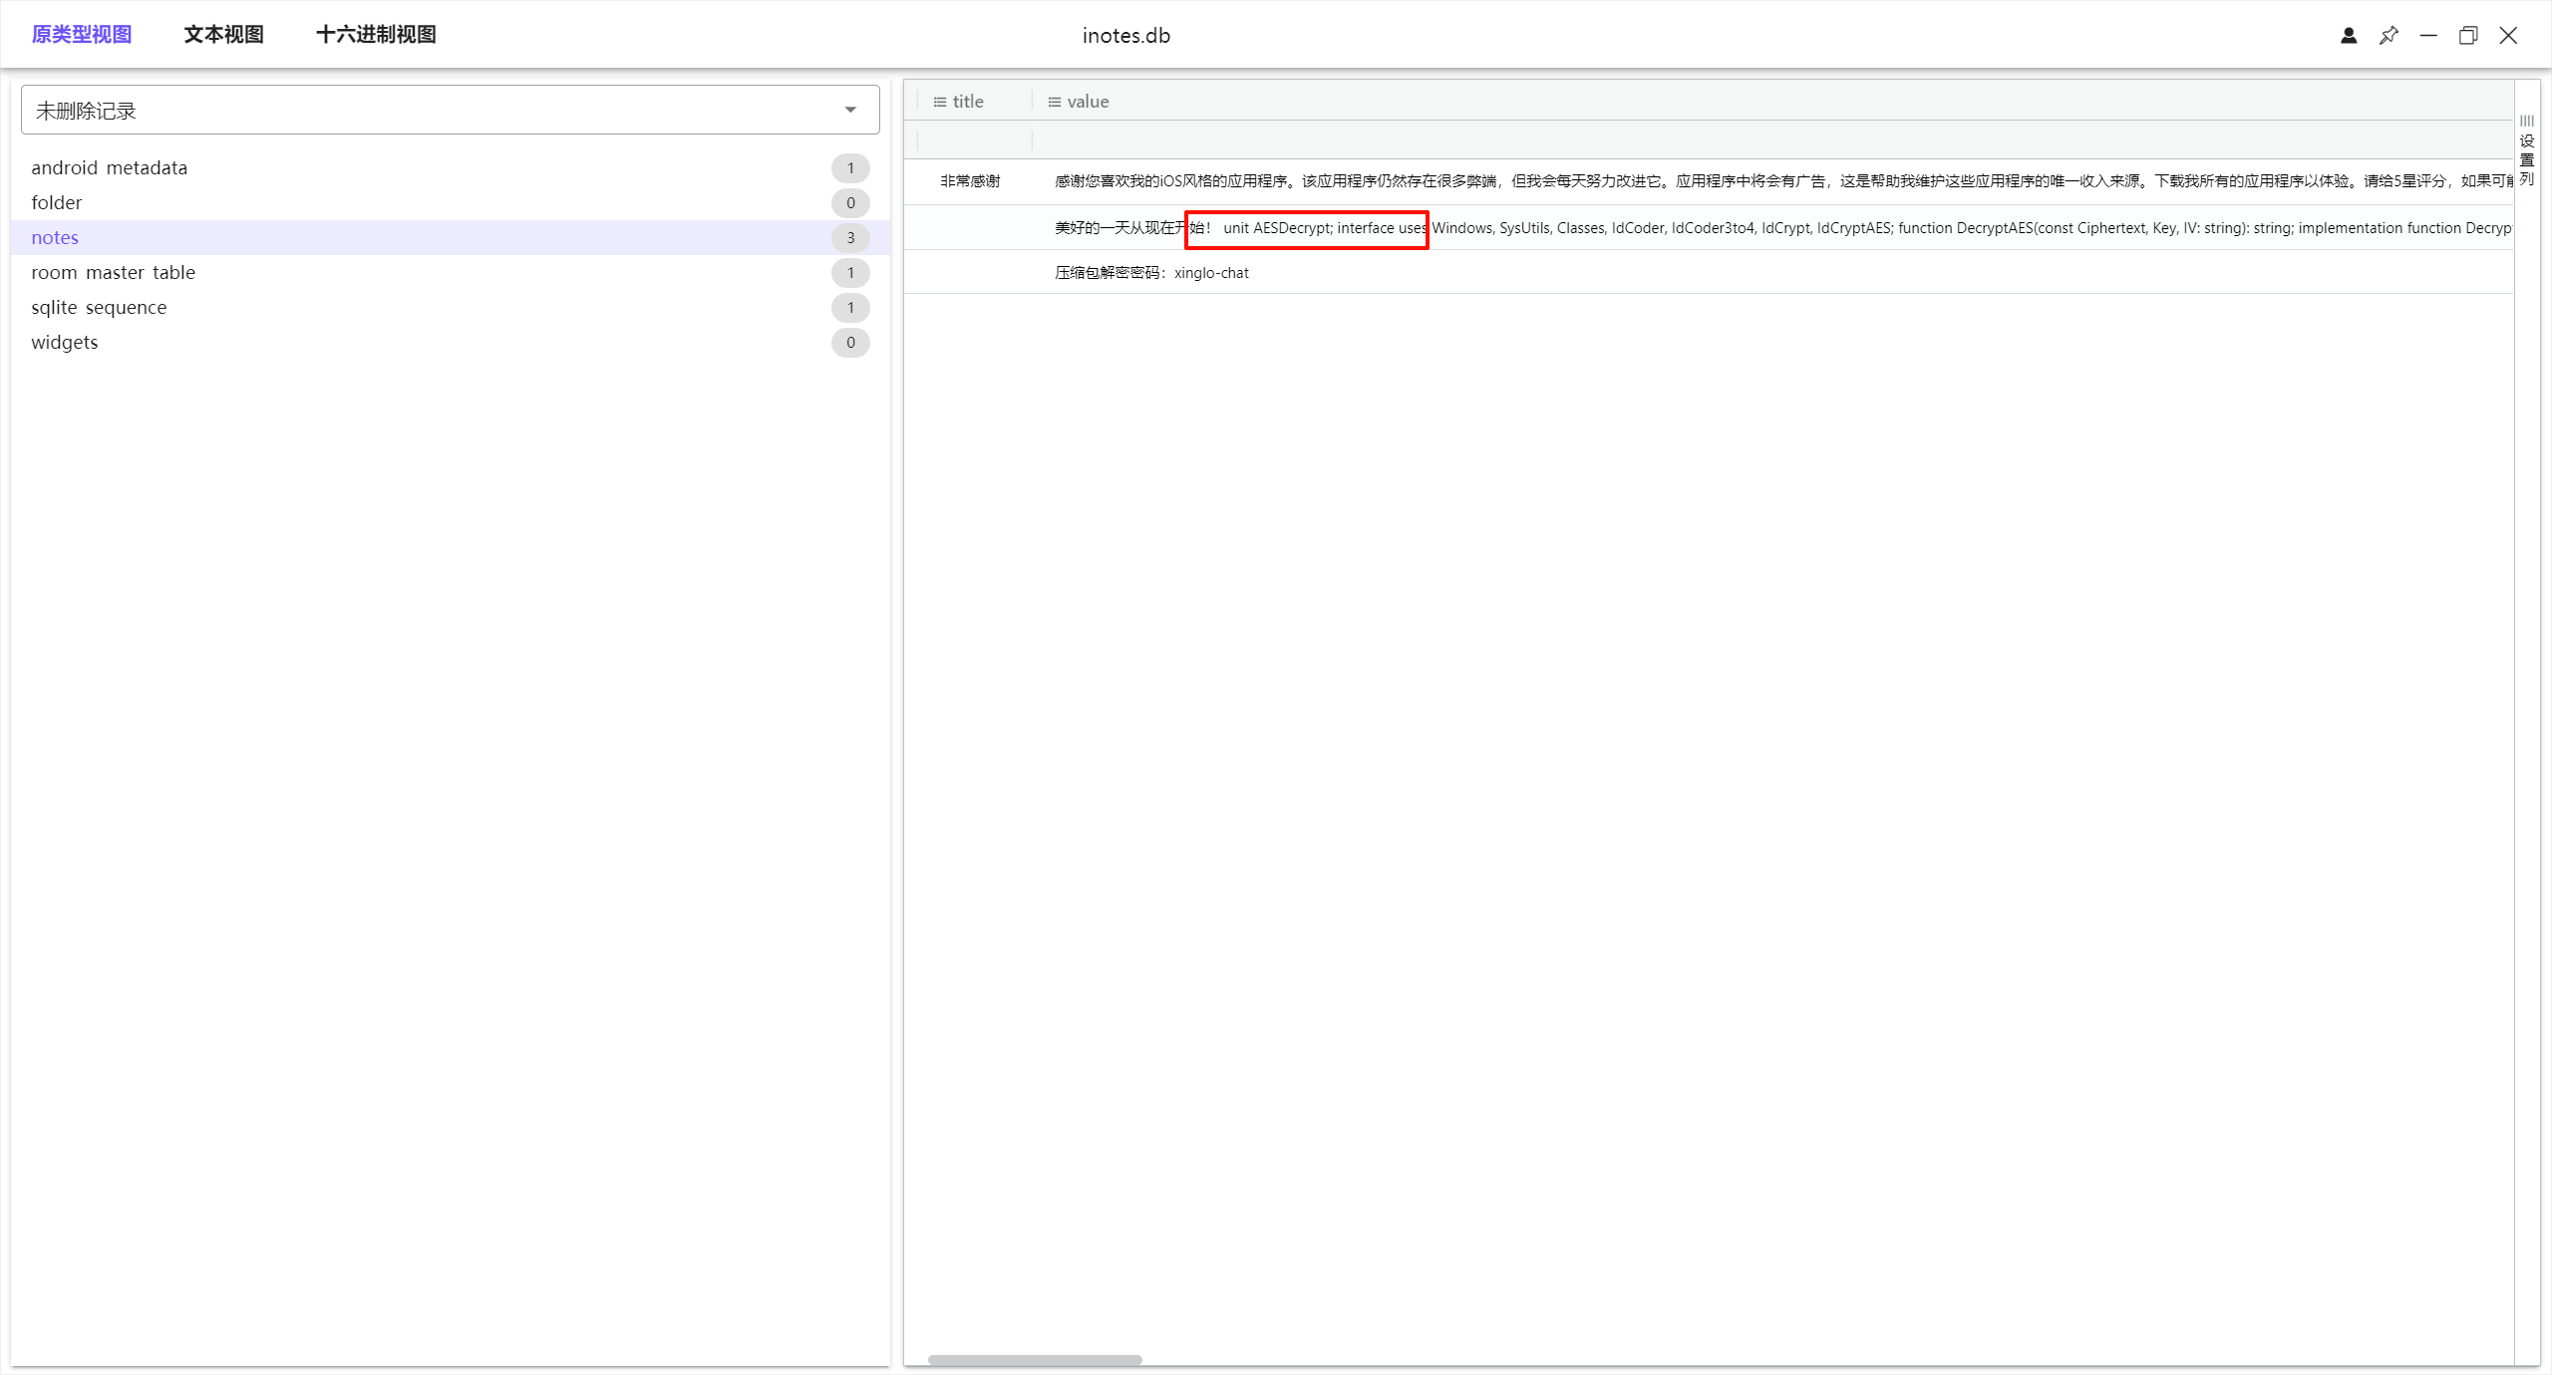The width and height of the screenshot is (2552, 1375).
Task: Click the title column menu icon
Action: 939,102
